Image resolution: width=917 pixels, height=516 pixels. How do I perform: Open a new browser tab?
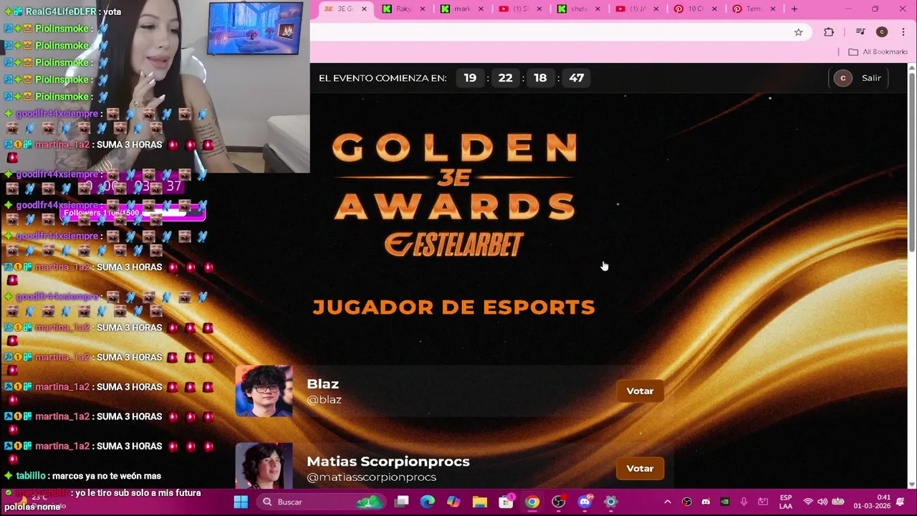pos(794,9)
